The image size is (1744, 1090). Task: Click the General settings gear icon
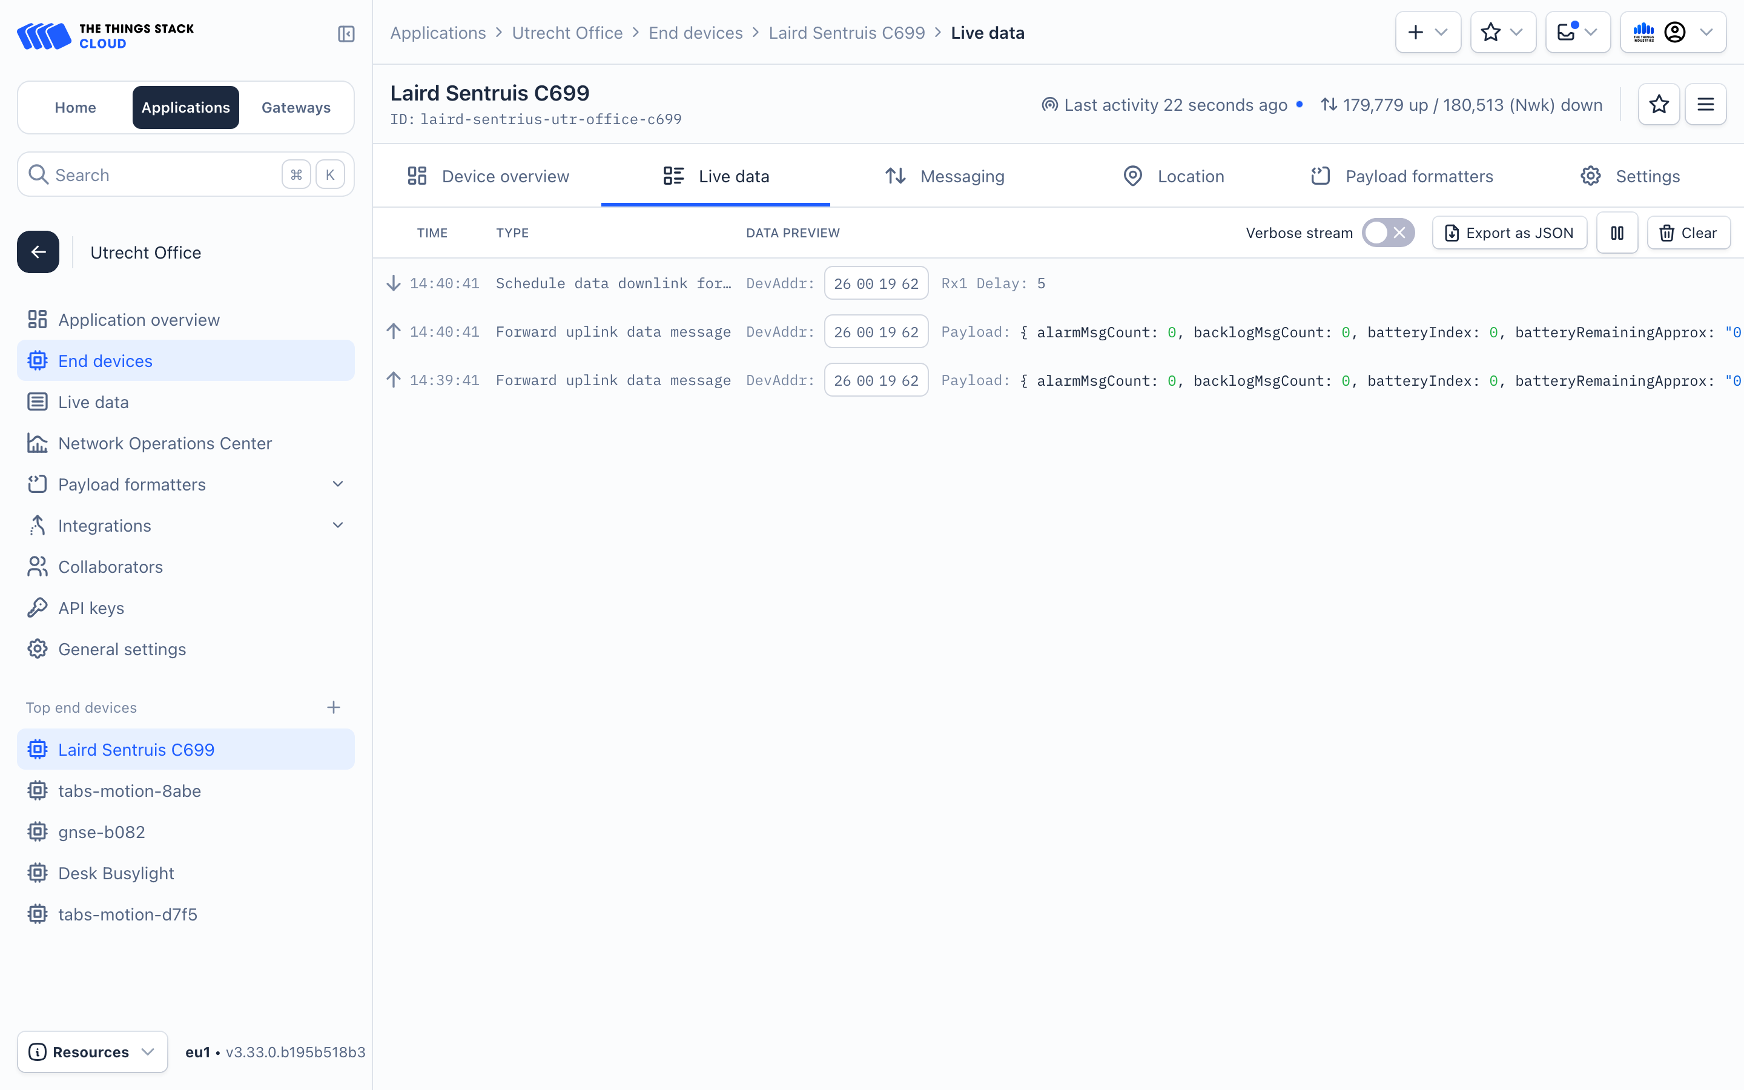click(x=38, y=649)
